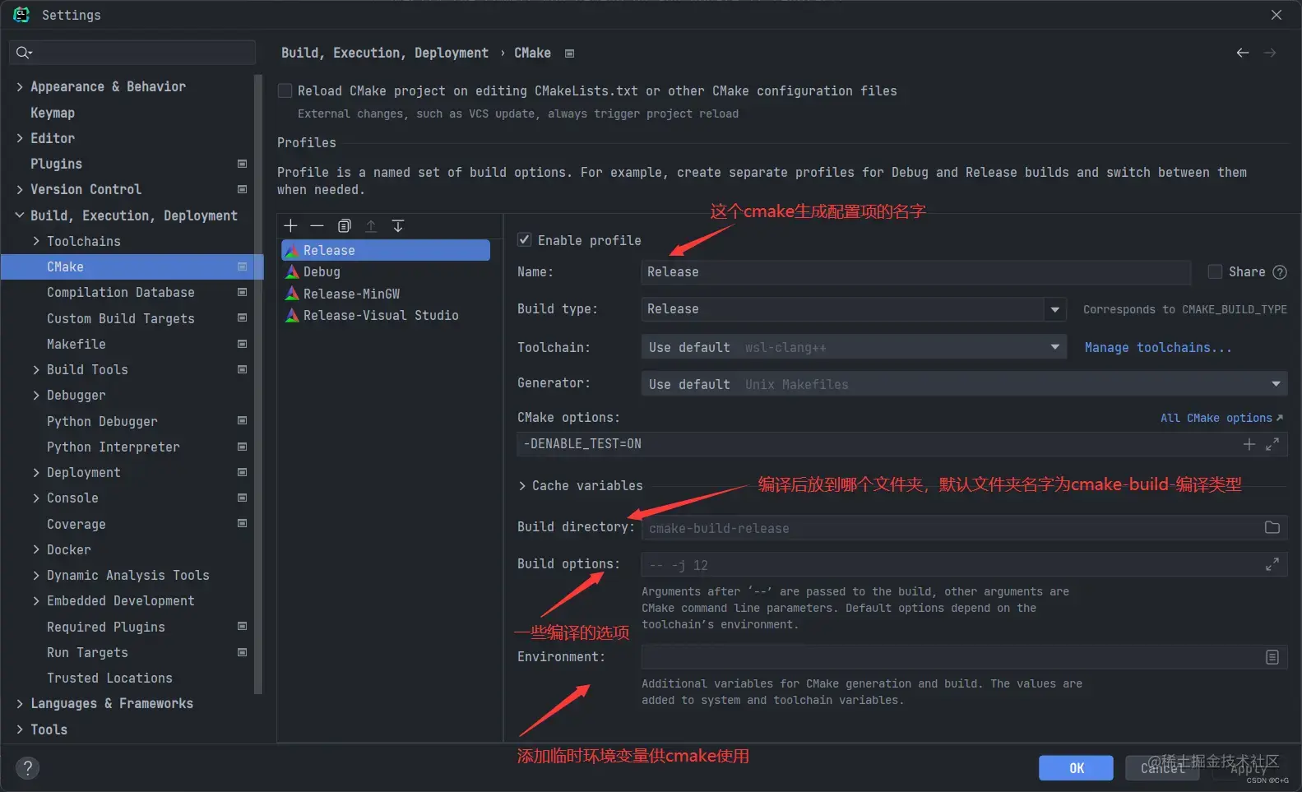Expand Appearance & Behavior settings

(20, 86)
